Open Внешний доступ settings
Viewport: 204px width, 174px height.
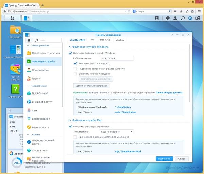pos(44,102)
